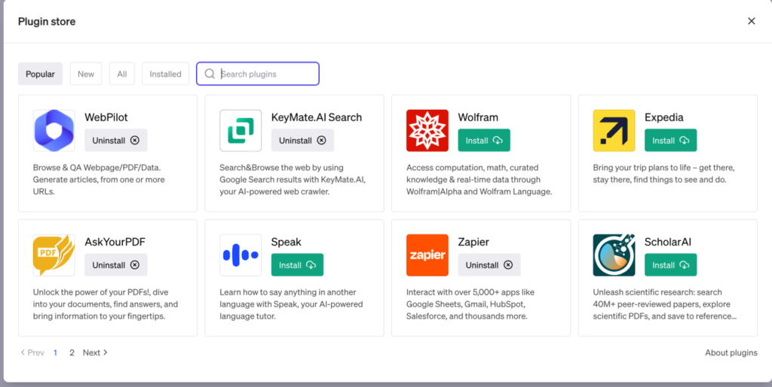772x387 pixels.
Task: Click the WebPilot title text
Action: tap(106, 117)
